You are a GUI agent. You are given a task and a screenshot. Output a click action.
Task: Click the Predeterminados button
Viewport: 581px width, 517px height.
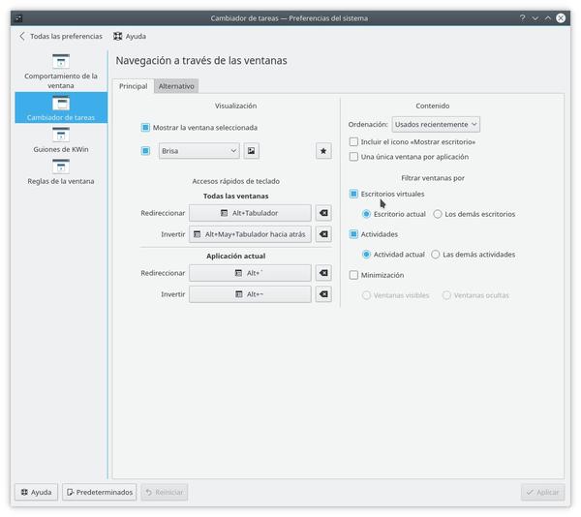pos(100,492)
